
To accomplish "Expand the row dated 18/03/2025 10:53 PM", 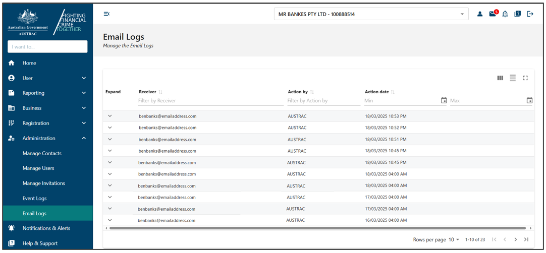I will (110, 116).
